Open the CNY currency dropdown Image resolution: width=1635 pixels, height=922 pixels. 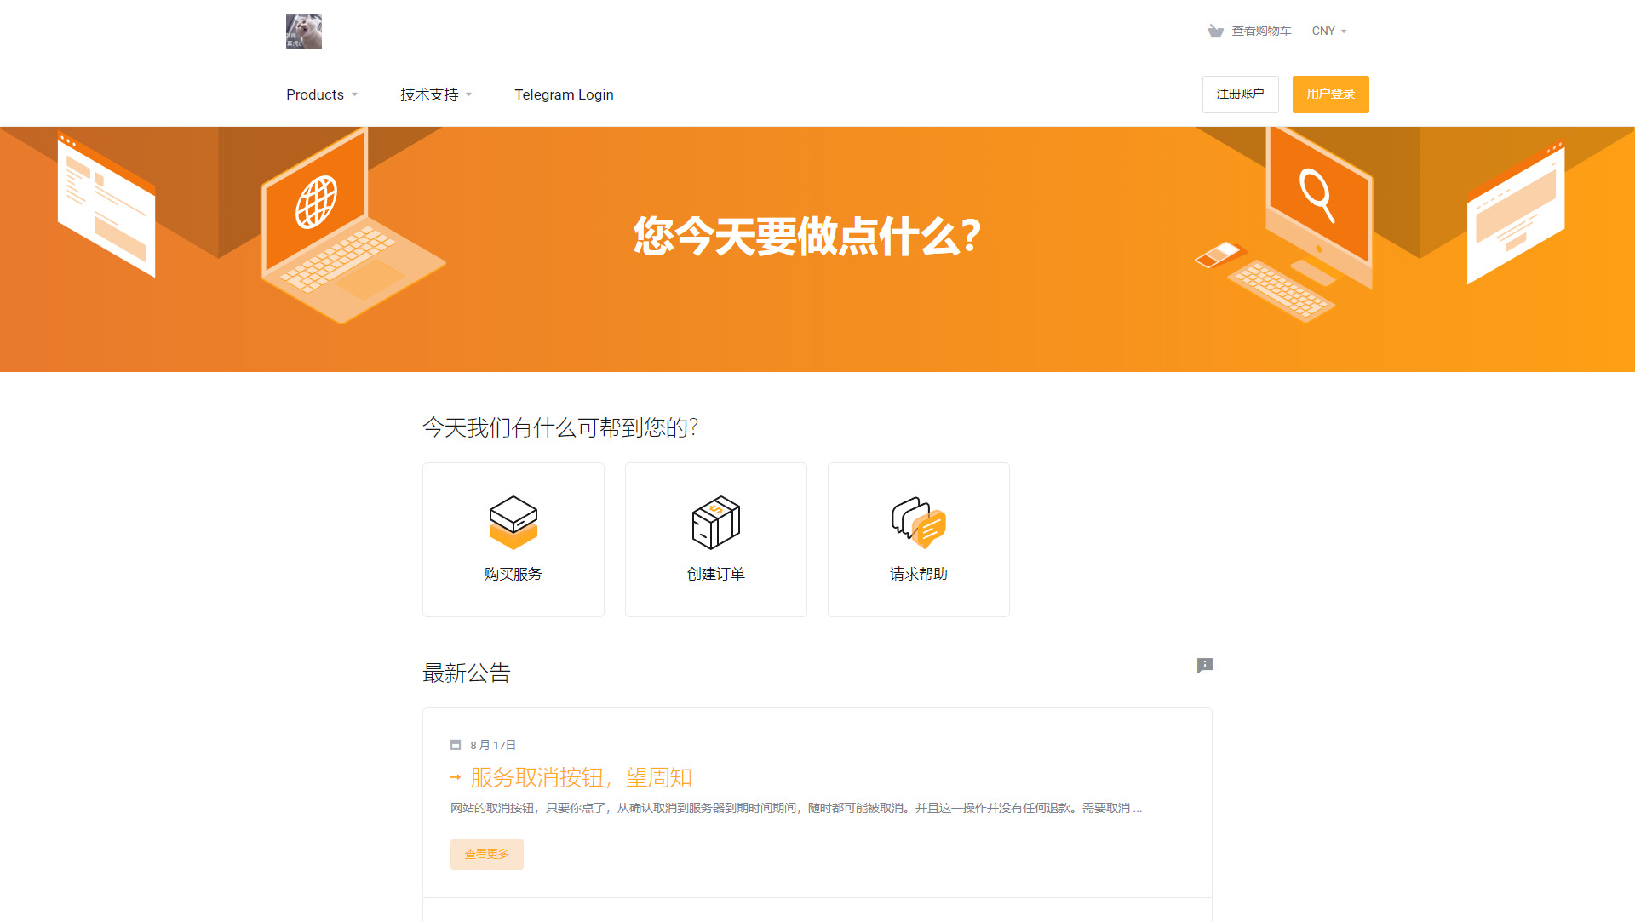point(1328,31)
